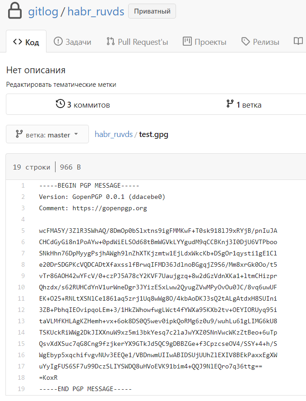Switch to the Проекты tab
Image resolution: width=306 pixels, height=401 pixels.
(x=201, y=41)
